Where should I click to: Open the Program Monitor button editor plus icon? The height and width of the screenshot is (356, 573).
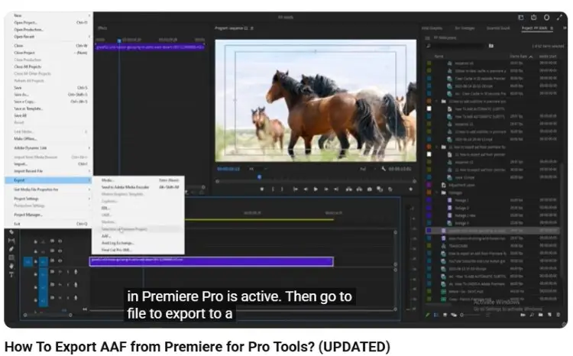[411, 189]
